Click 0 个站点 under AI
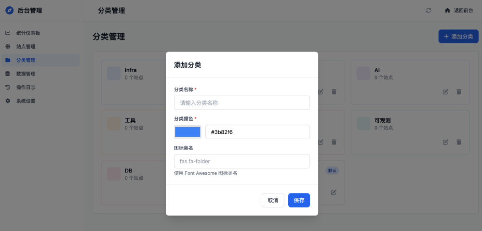The image size is (482, 231). tap(384, 77)
